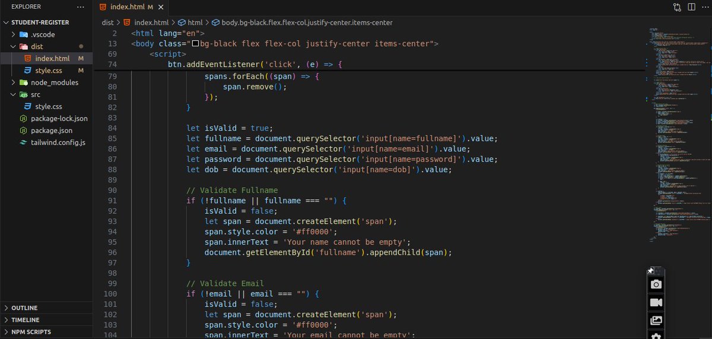Click the src folder icon
Image resolution: width=712 pixels, height=339 pixels.
point(24,94)
